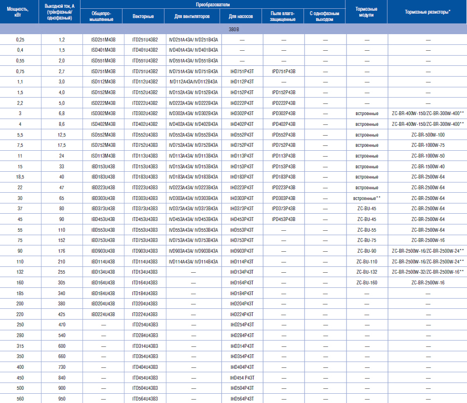Viewport: 467px width, 403px height.
Task: Select cell ISD251M43B
Action: 103,40
